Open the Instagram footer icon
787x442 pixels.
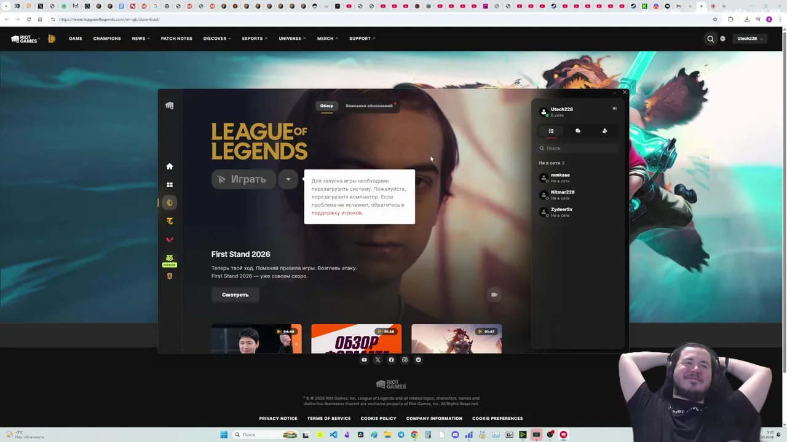click(x=405, y=360)
